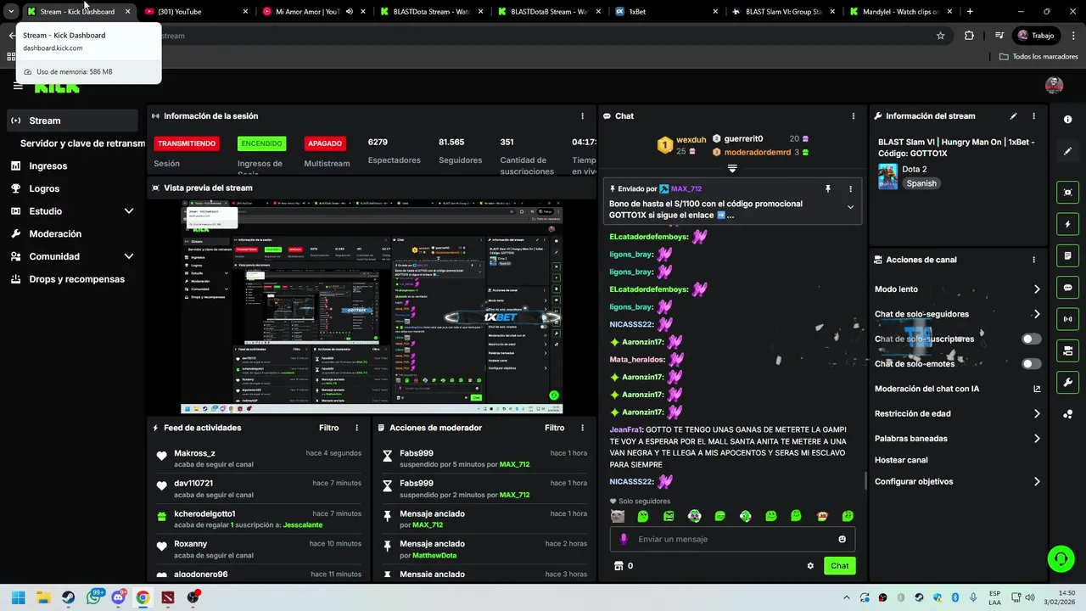Open Steam from the taskbar

(68, 597)
